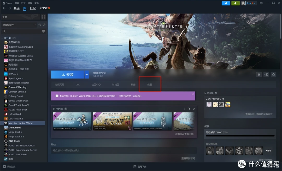This screenshot has height=171, width=282.
Task: Dismiss the purple DLC notification banner
Action: click(192, 94)
